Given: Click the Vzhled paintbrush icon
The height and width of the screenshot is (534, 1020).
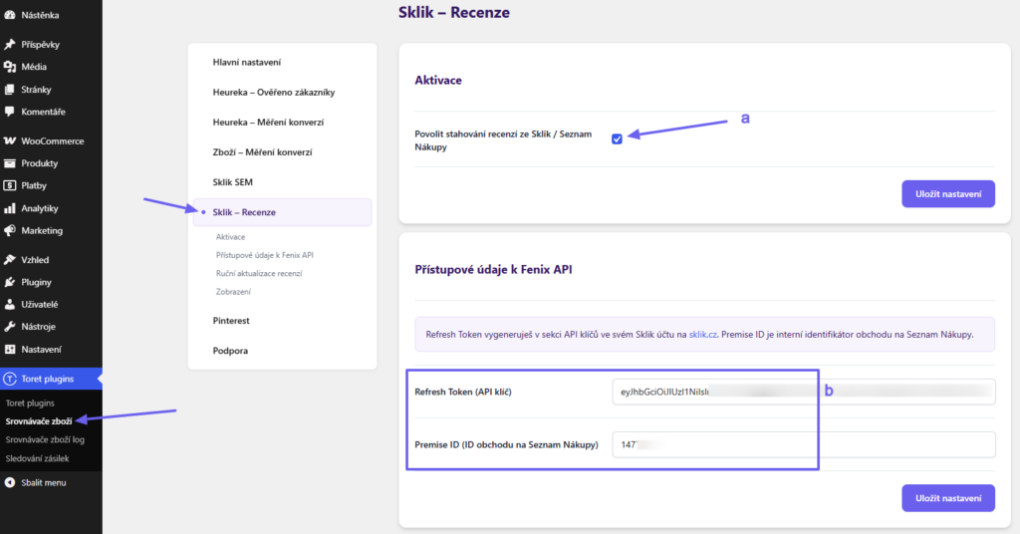Looking at the screenshot, I should [x=10, y=259].
